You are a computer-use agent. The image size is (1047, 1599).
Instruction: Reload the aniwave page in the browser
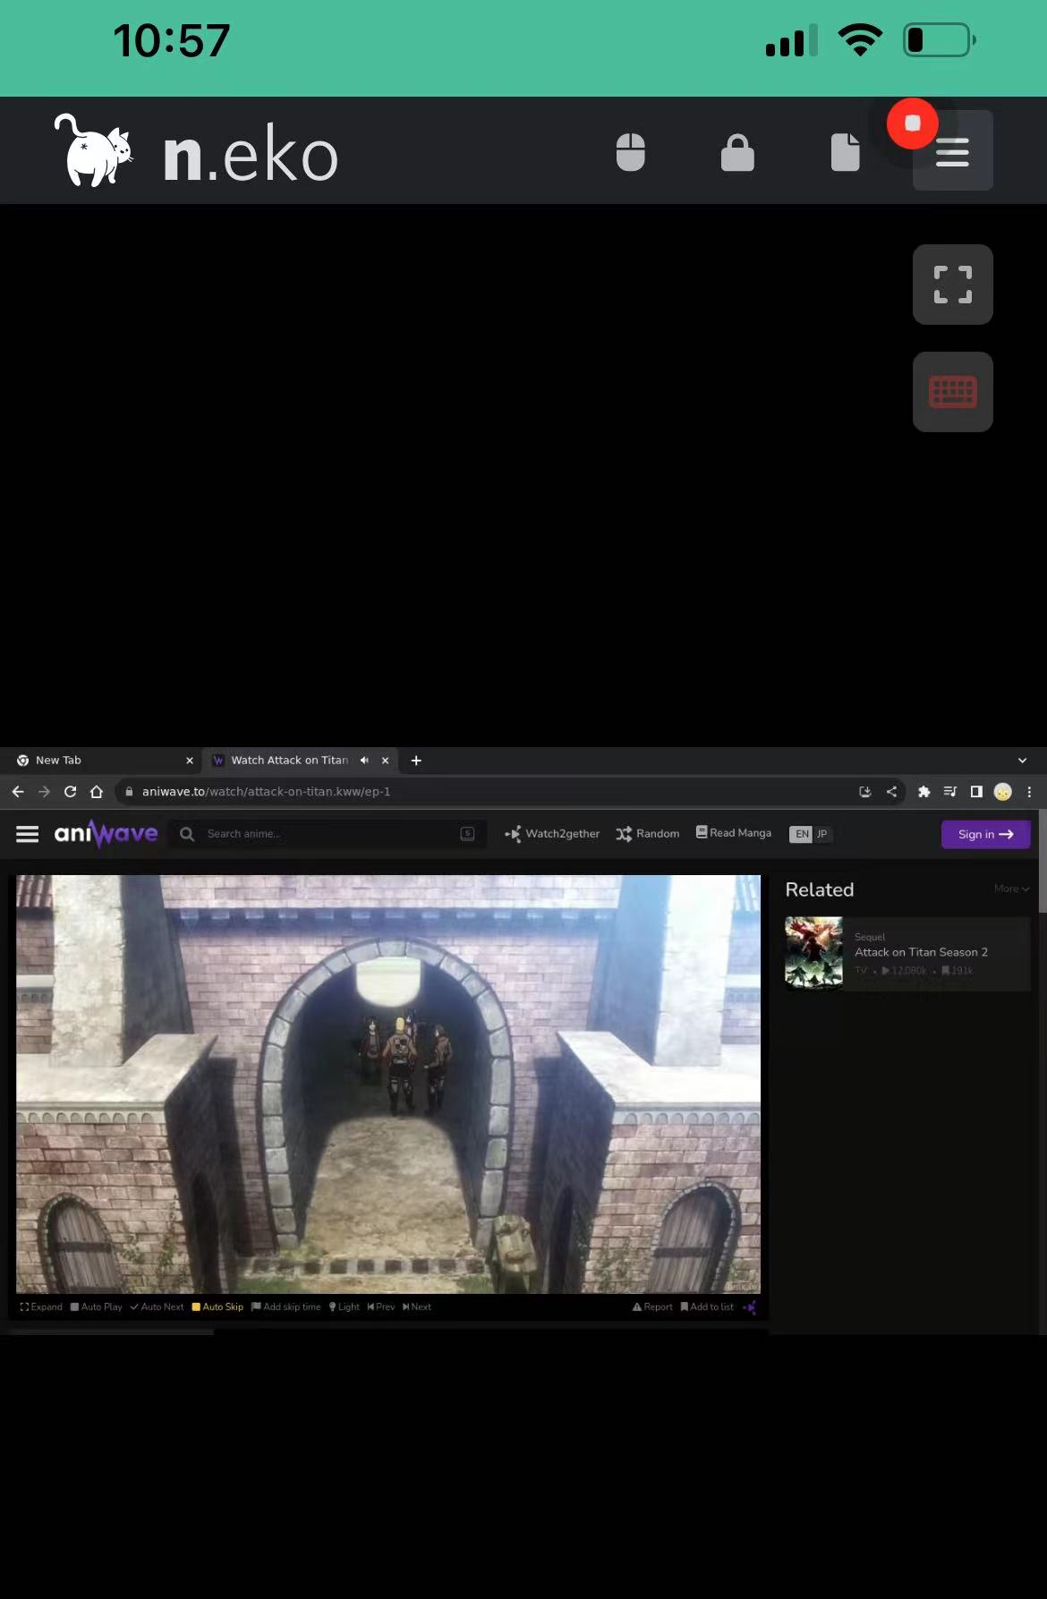70,792
